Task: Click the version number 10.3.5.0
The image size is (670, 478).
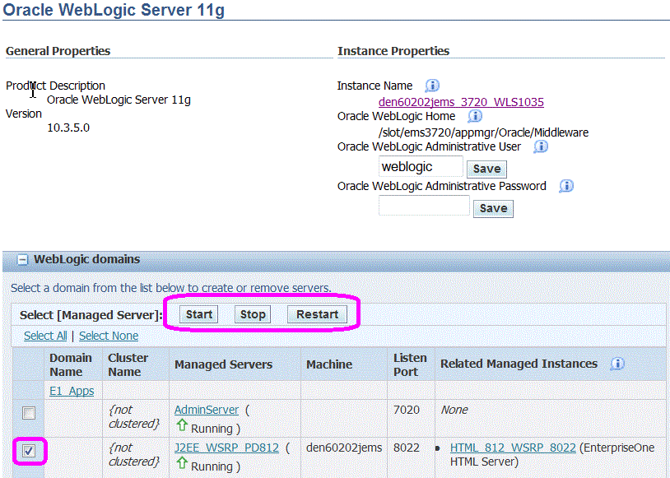Action: pyautogui.click(x=68, y=128)
